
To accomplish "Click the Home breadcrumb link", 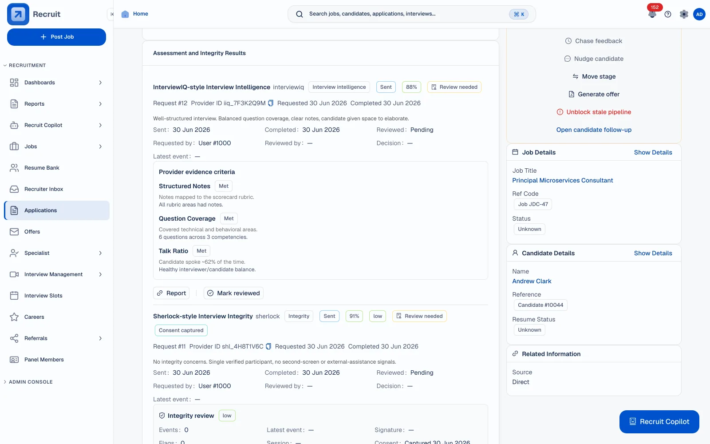I will point(141,14).
